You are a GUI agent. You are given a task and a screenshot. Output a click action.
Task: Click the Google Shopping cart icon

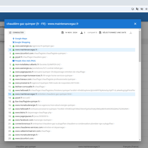pos(13,42)
